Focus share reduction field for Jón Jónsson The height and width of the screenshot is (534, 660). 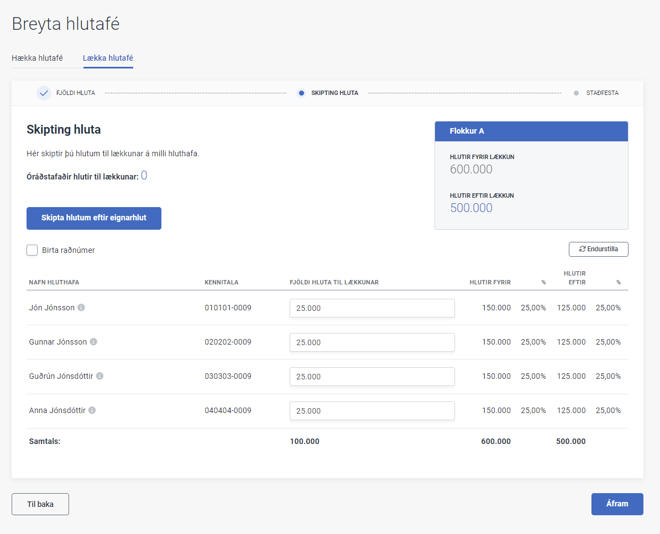coord(372,308)
